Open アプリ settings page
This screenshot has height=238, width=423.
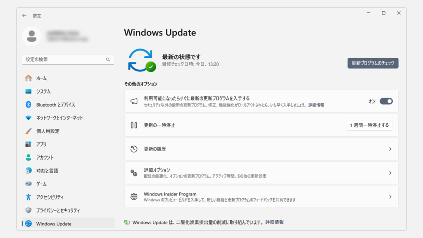[x=68, y=144]
